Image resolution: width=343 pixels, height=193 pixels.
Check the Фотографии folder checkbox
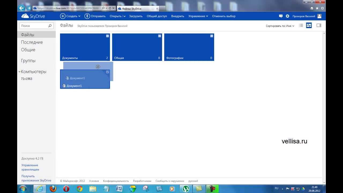click(x=212, y=36)
